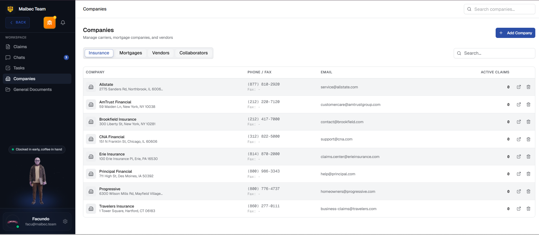Open General Documents in the sidebar
This screenshot has width=539, height=235.
tap(37, 89)
